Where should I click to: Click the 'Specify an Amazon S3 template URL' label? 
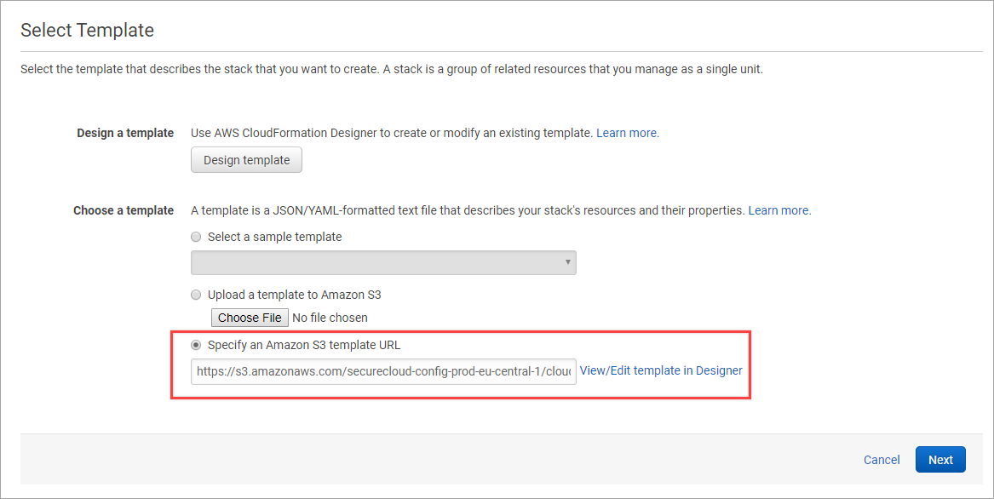[x=303, y=345]
